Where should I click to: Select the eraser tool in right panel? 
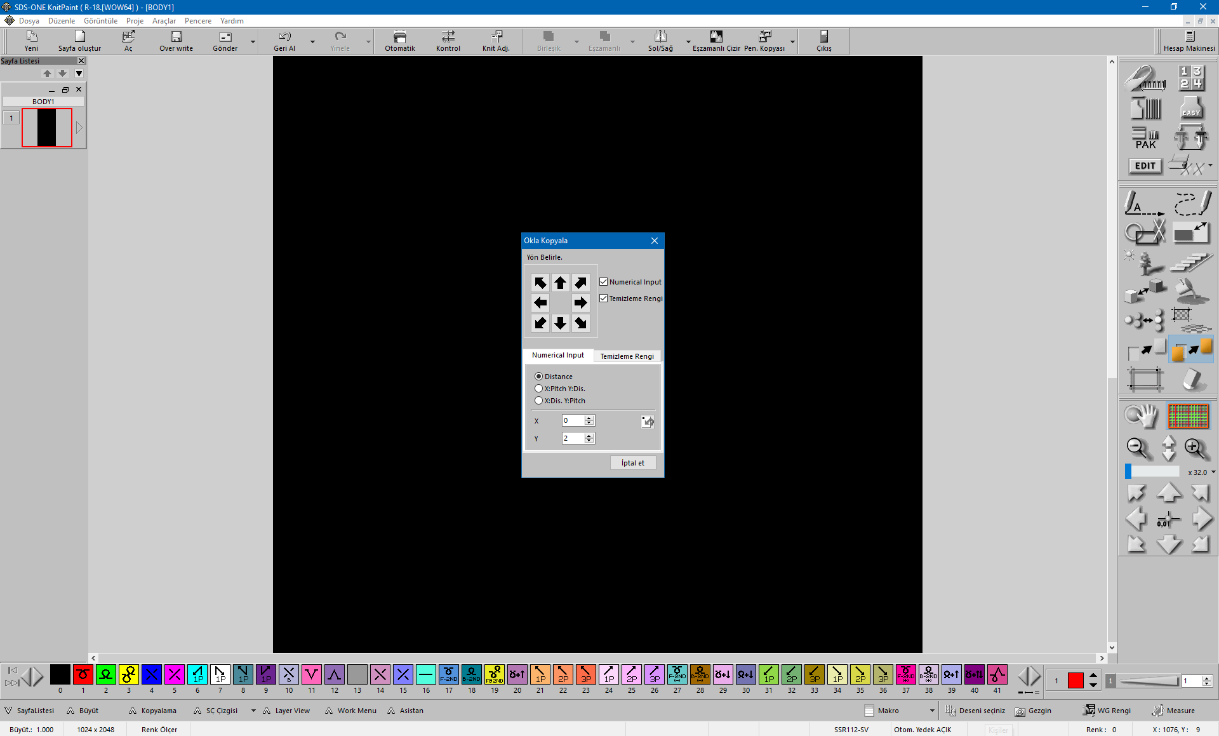coord(1192,380)
